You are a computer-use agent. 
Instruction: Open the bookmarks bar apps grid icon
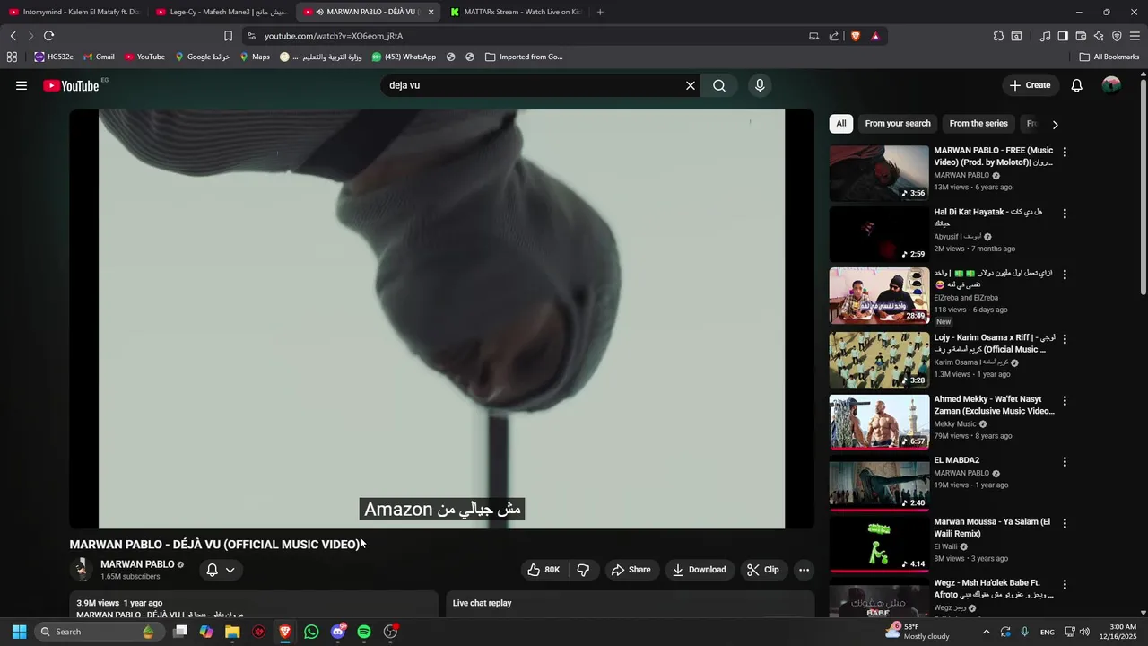[12, 57]
